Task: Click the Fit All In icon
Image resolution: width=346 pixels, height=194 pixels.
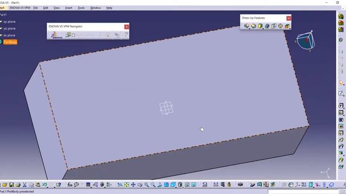Action: (127, 185)
